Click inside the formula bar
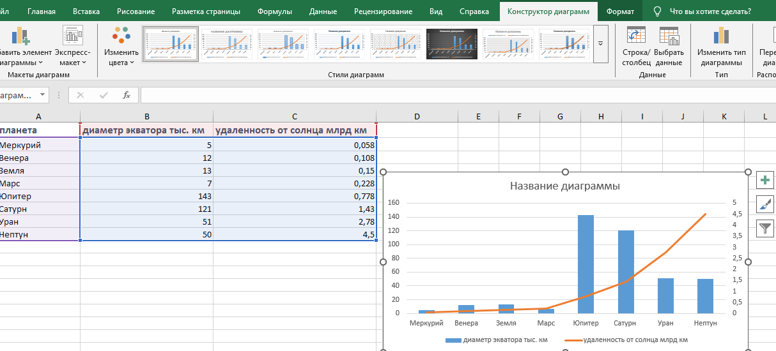Viewport: 776px width, 351px height. 447,95
